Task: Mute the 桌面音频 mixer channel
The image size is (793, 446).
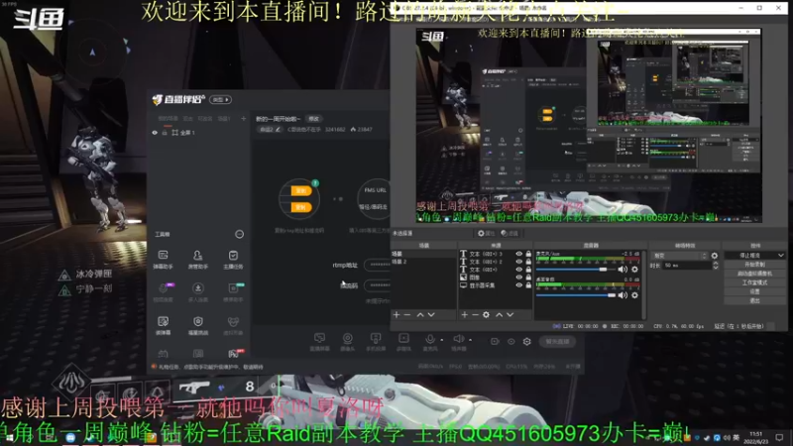Action: point(623,295)
